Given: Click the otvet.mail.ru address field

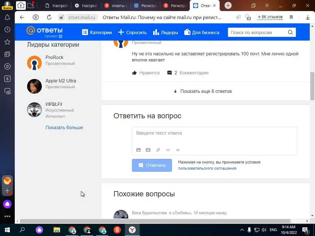Looking at the screenshot, I should click(x=82, y=18).
